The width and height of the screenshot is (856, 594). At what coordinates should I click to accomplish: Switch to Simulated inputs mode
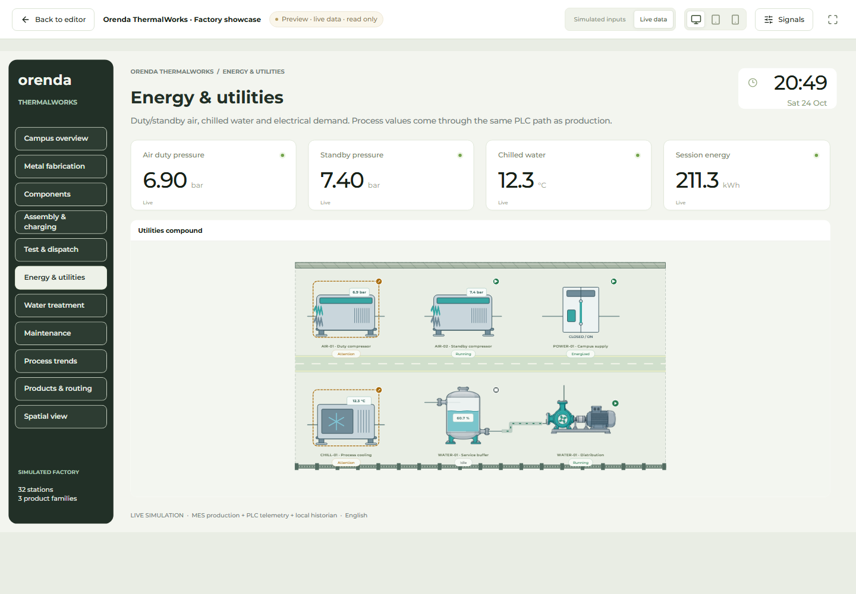tap(599, 20)
